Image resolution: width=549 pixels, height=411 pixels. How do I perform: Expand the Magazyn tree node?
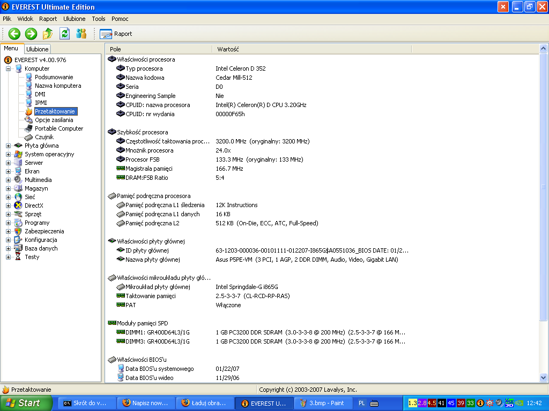(x=9, y=189)
